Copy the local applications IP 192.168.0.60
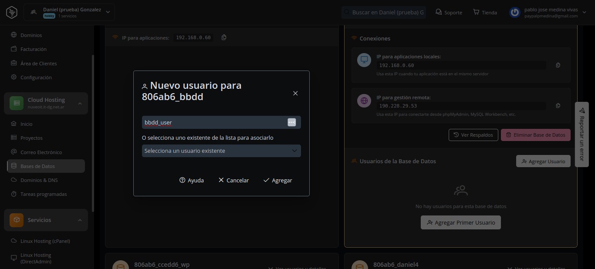The image size is (595, 269). (558, 65)
